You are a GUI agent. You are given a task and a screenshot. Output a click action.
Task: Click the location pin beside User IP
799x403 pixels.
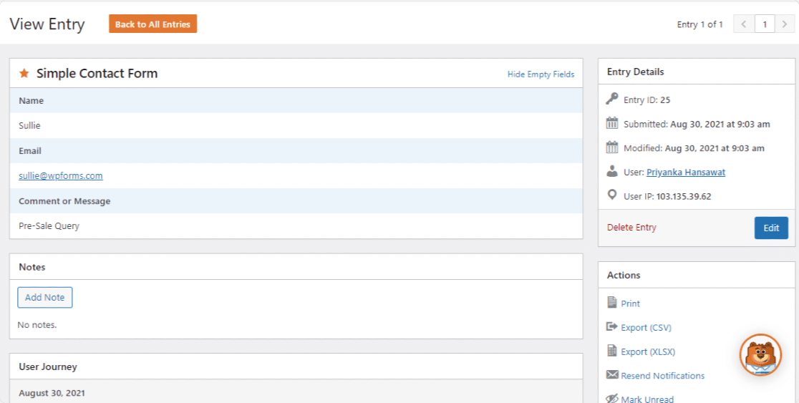(x=612, y=195)
